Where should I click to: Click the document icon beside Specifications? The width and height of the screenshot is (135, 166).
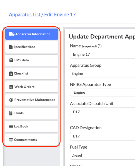(x=11, y=47)
